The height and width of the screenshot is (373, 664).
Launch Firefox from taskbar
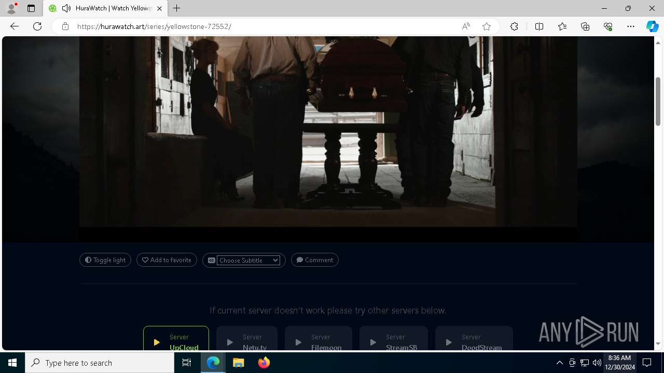[264, 363]
